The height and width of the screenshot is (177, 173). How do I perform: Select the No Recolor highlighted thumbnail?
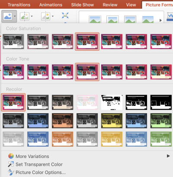[x=13, y=102]
